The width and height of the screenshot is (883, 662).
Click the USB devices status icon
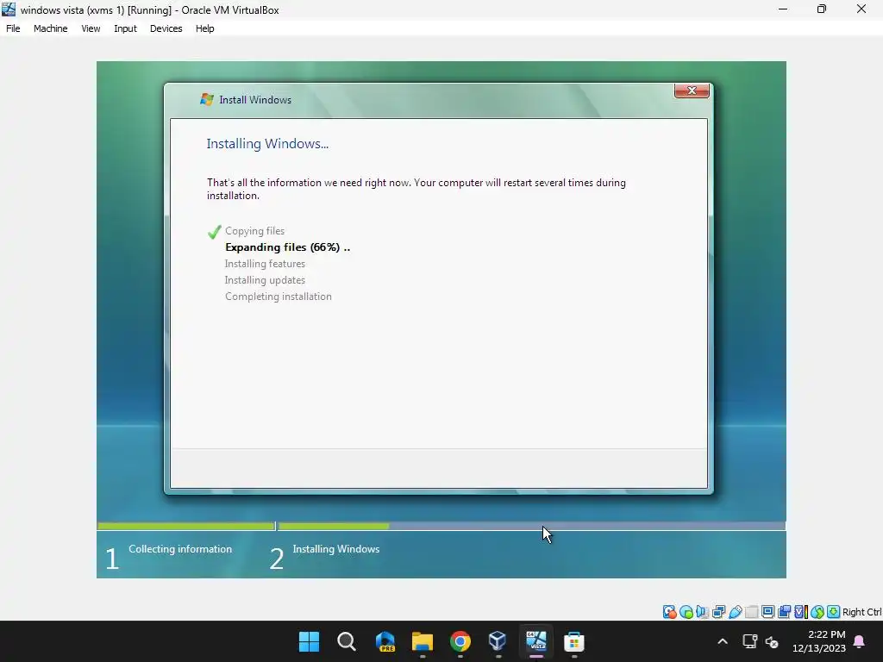(x=735, y=612)
